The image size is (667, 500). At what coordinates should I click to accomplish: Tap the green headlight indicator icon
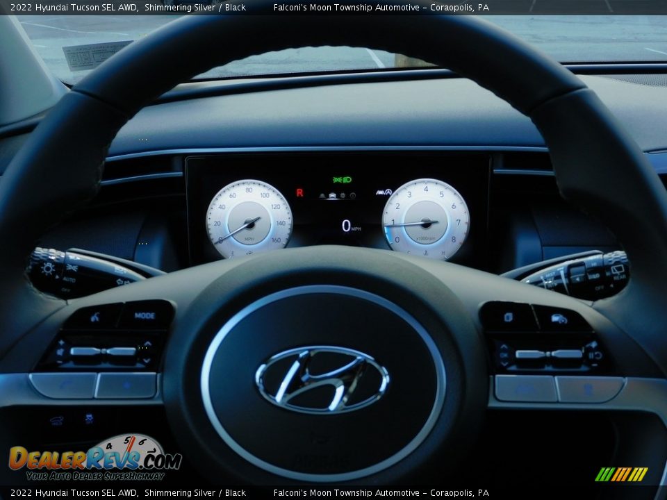point(347,180)
